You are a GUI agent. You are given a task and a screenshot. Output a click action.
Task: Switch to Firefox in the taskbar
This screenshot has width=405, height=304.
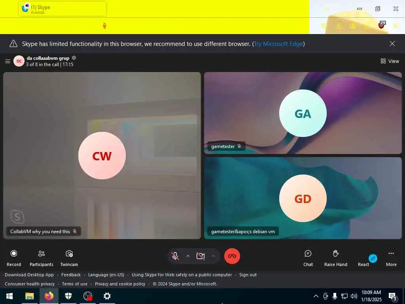pos(49,296)
